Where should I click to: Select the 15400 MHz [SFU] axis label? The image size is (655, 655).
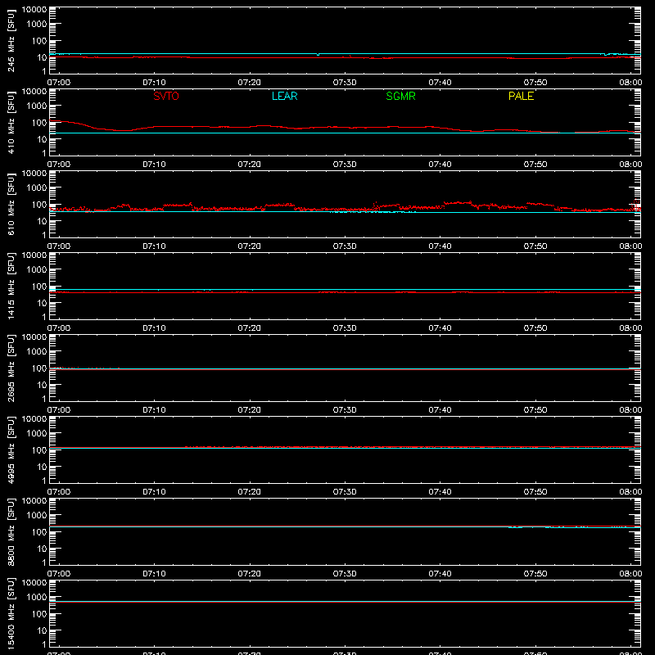(11, 613)
